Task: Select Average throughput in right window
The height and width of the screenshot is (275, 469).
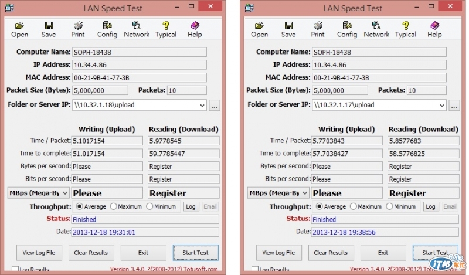Action: (x=320, y=206)
